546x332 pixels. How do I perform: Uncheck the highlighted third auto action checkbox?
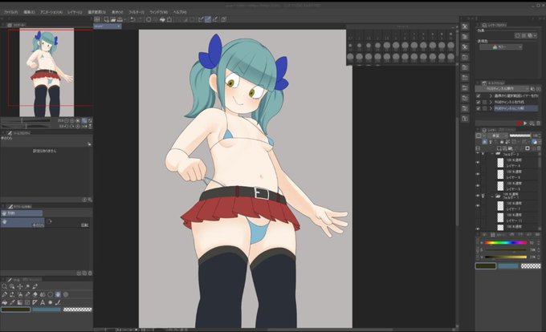click(478, 108)
